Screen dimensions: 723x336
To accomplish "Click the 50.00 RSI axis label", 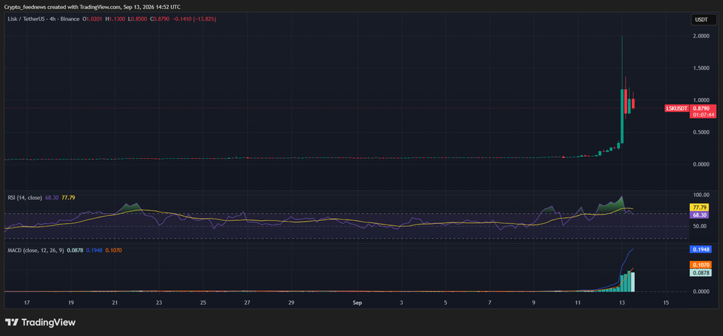I will point(701,227).
